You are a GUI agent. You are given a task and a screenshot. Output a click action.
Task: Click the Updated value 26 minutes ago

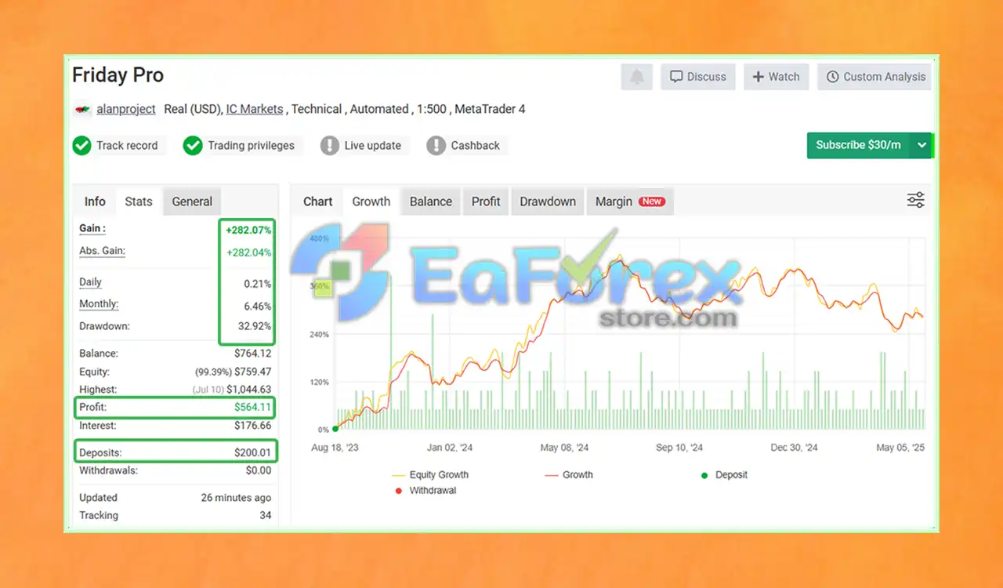[236, 498]
